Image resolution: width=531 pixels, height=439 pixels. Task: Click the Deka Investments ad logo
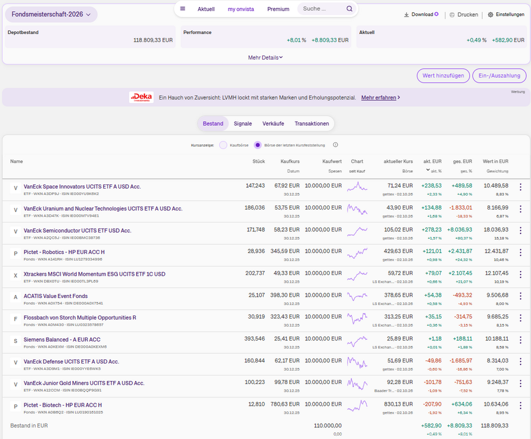(x=141, y=97)
